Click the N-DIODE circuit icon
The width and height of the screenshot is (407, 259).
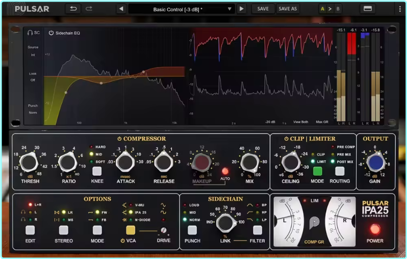(x=124, y=220)
